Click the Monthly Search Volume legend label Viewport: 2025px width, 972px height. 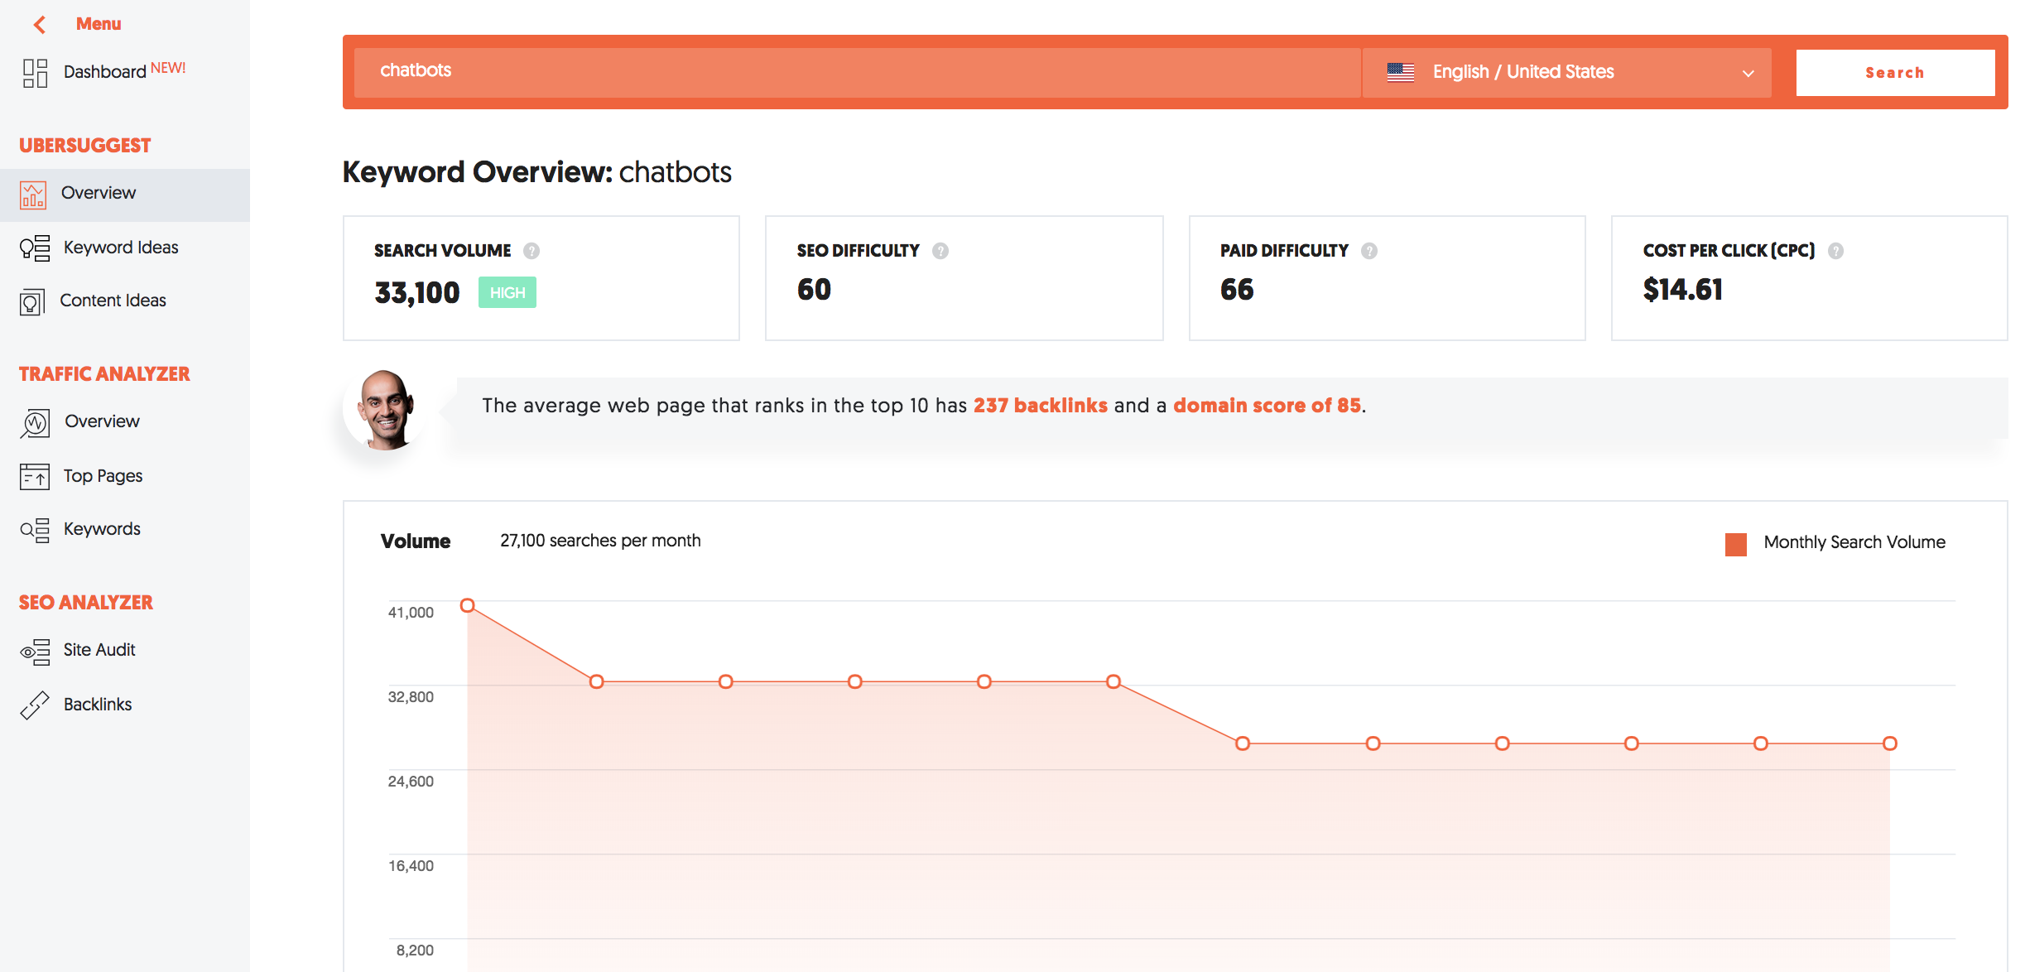[x=1854, y=542]
